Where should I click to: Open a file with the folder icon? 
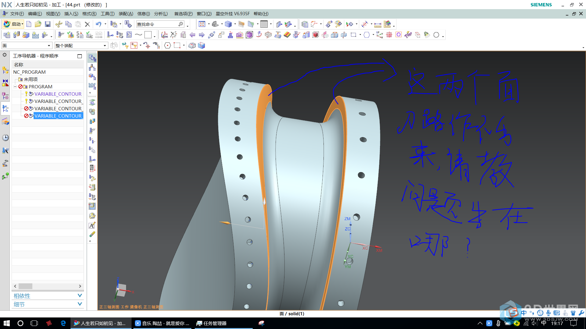(38, 24)
